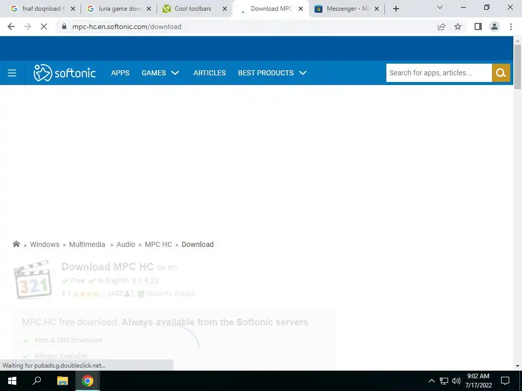Image resolution: width=522 pixels, height=391 pixels.
Task: Click the page vertical scrollbar thumb
Action: (x=517, y=67)
